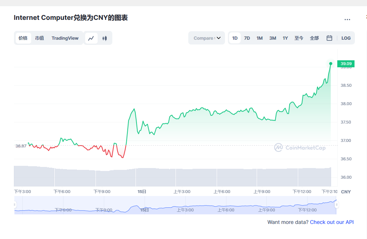Select the 7D time range
This screenshot has height=239, width=367.
[247, 38]
